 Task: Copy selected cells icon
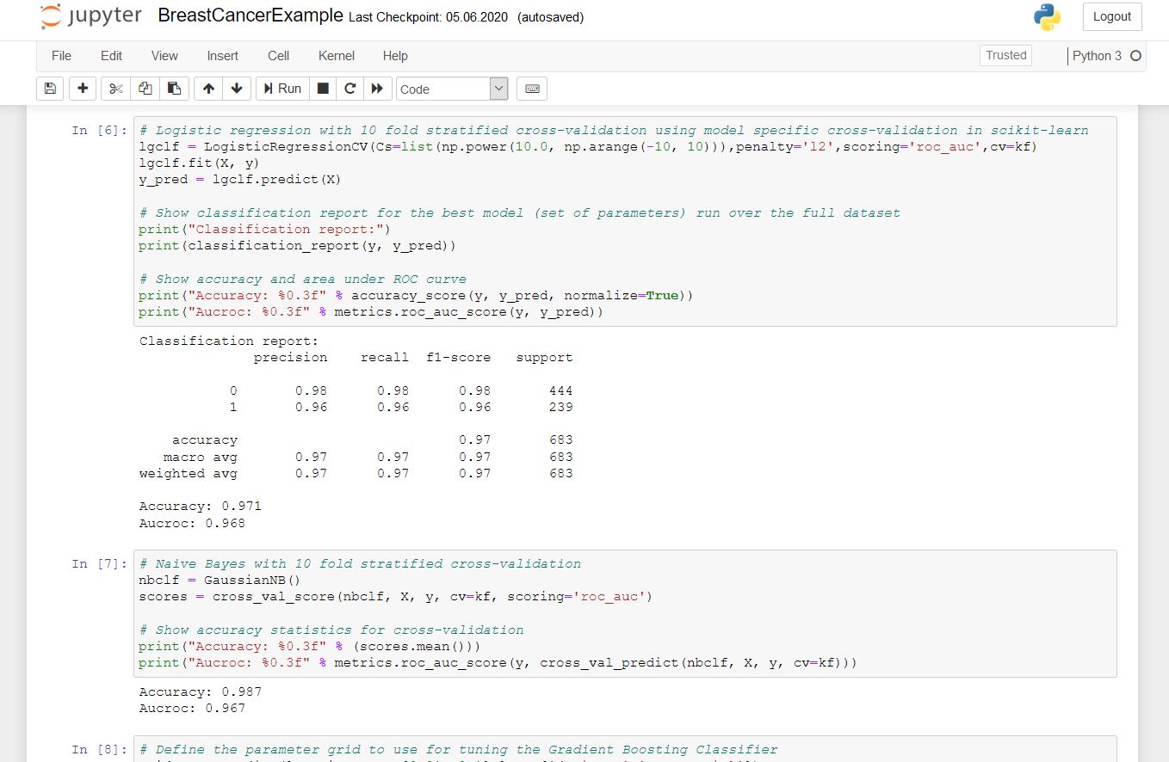tap(145, 89)
